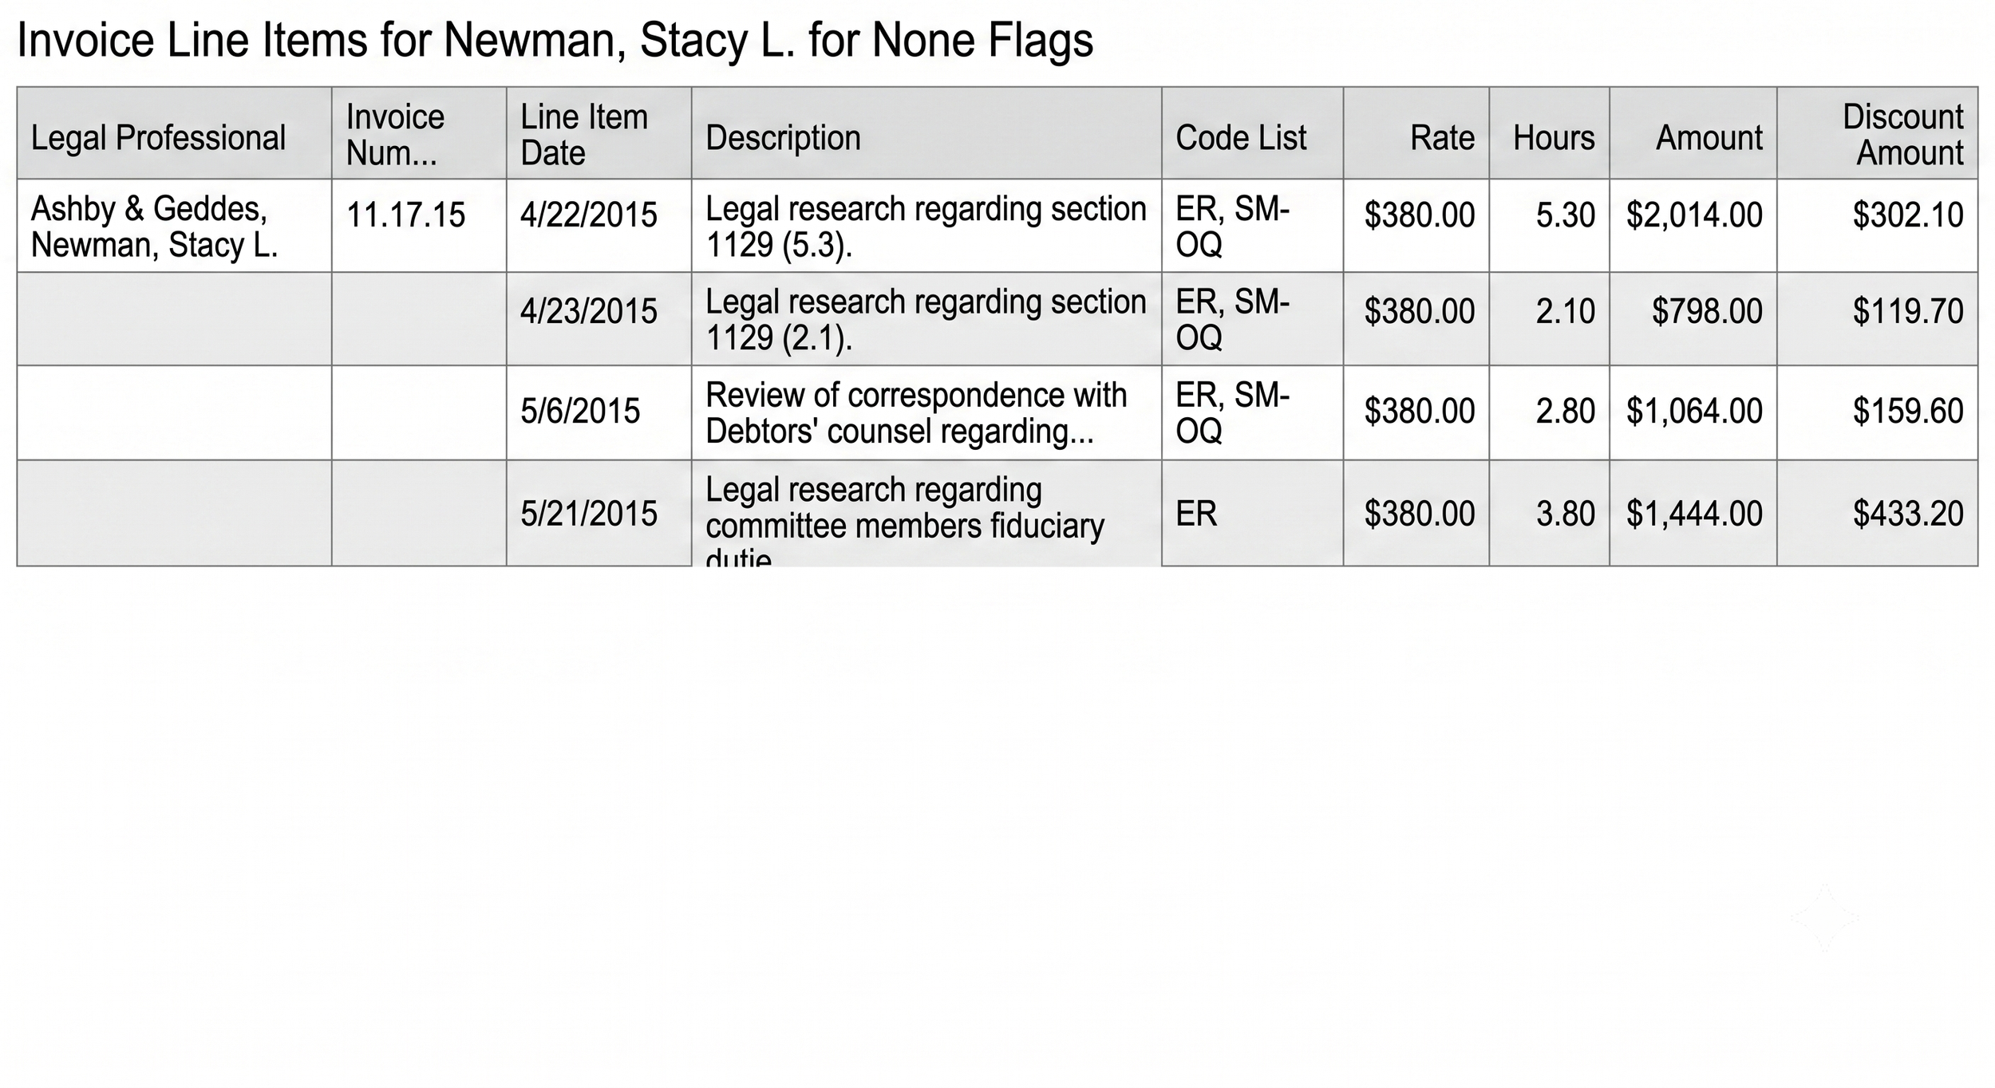
Task: Click the Code List column header
Action: (x=1252, y=133)
